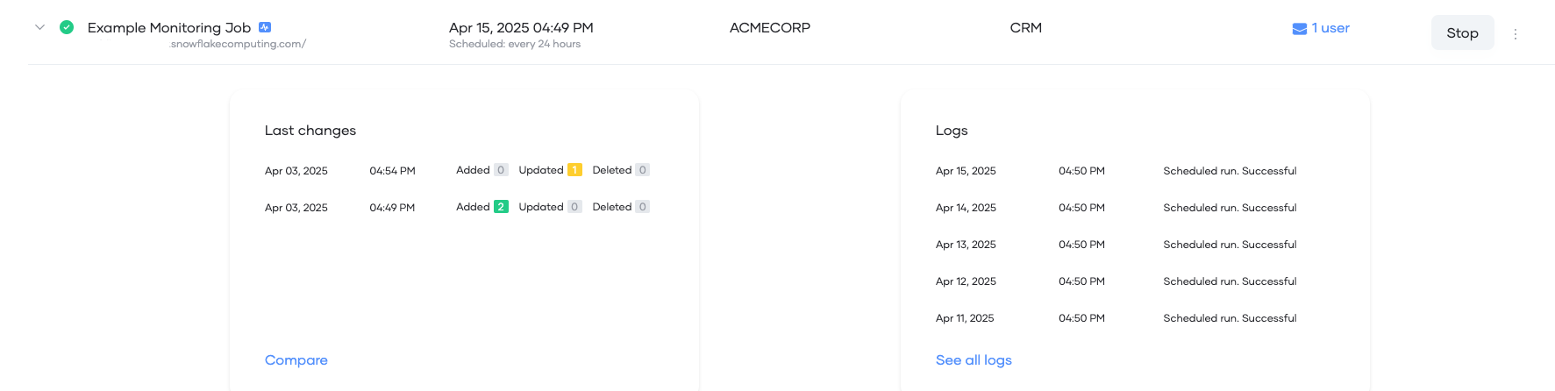The height and width of the screenshot is (391, 1555).
Task: Click the Apr 15, 2025 log entry
Action: point(966,171)
